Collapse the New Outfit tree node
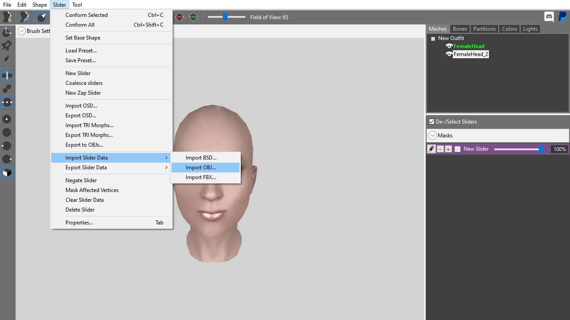570x320 pixels. [x=433, y=39]
